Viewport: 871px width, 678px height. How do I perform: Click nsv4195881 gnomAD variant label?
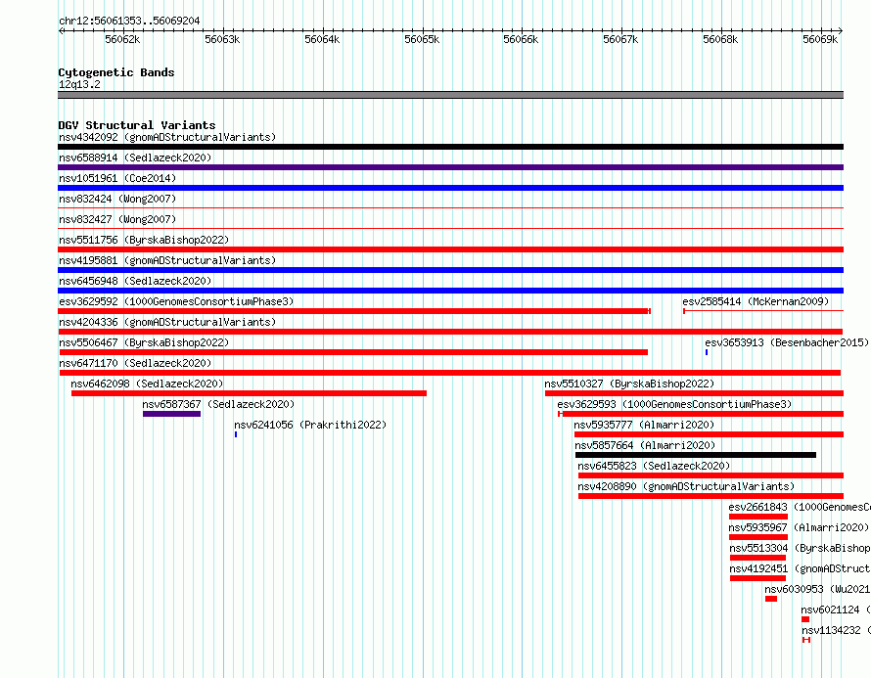[167, 260]
